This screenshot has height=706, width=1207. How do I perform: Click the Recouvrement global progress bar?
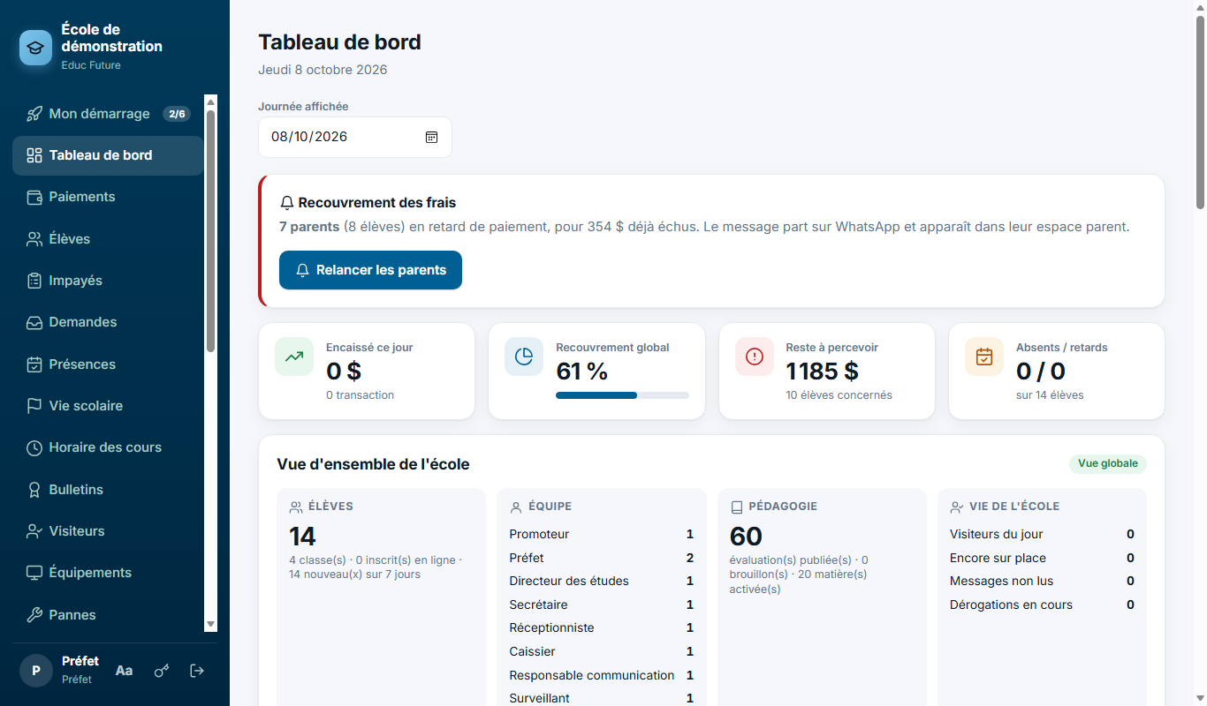[x=622, y=395]
